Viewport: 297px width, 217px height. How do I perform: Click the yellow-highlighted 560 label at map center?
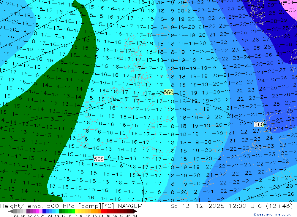coord(168,92)
